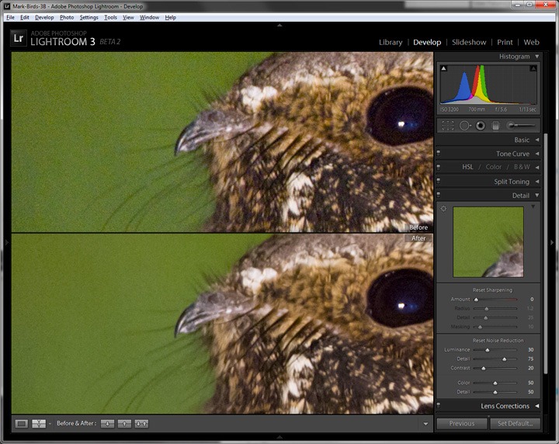
Task: Open the Settings menu
Action: pos(89,17)
